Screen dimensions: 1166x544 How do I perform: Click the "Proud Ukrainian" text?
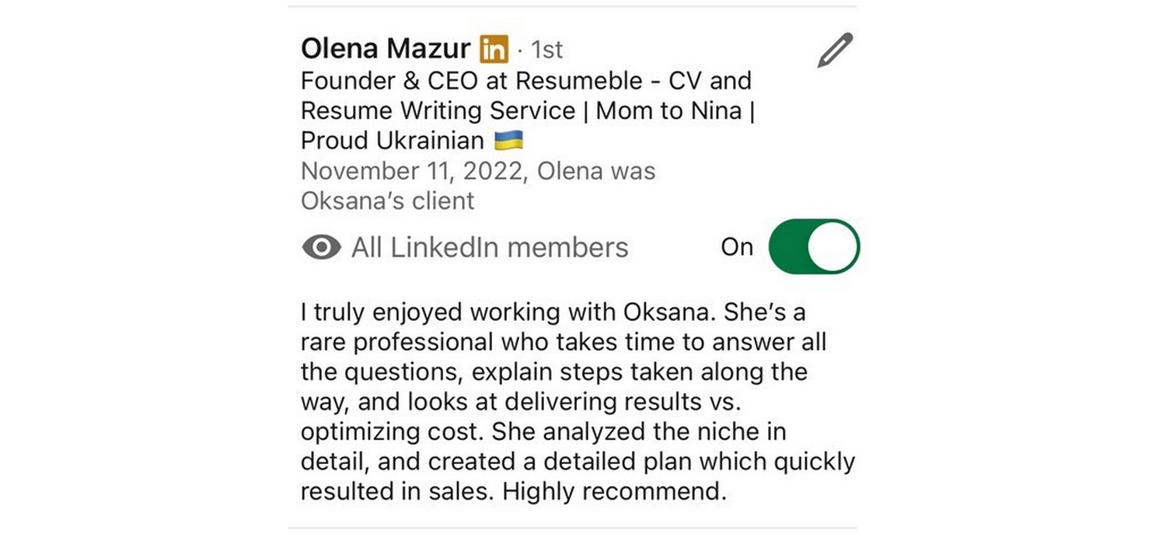coord(392,141)
